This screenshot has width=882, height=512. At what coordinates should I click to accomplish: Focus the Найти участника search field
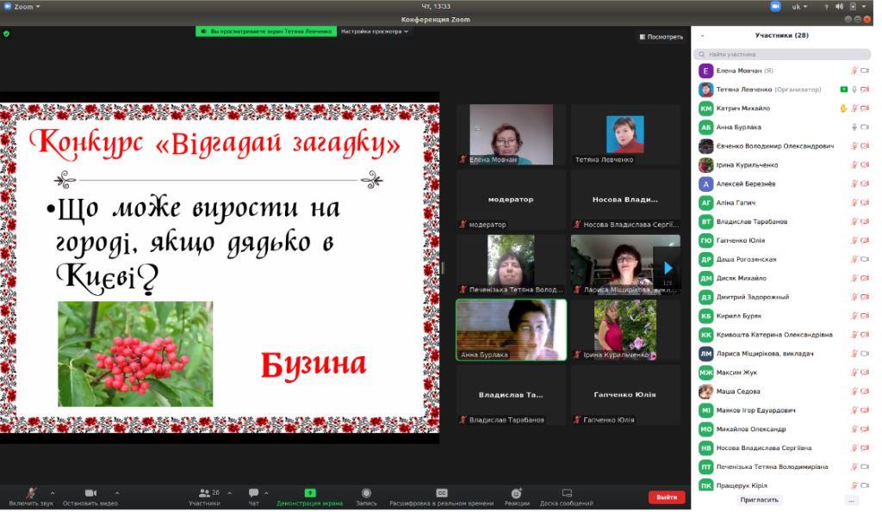[x=782, y=54]
